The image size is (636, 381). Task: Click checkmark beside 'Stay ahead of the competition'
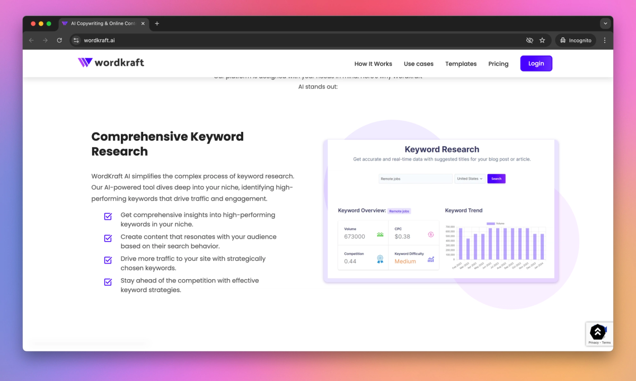coord(108,282)
